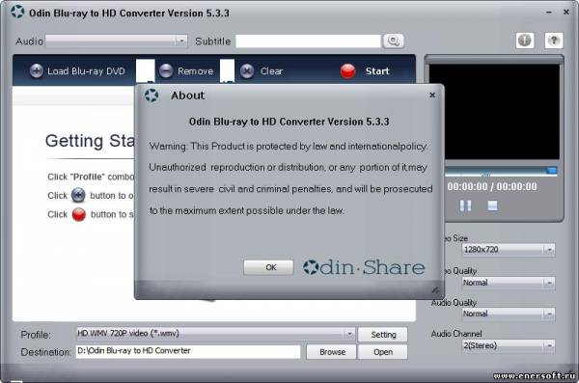579x383 pixels.
Task: Click the Setting button beside Profile
Action: pyautogui.click(x=383, y=335)
